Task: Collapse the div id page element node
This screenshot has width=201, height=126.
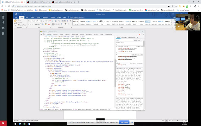Action: (x=45, y=60)
